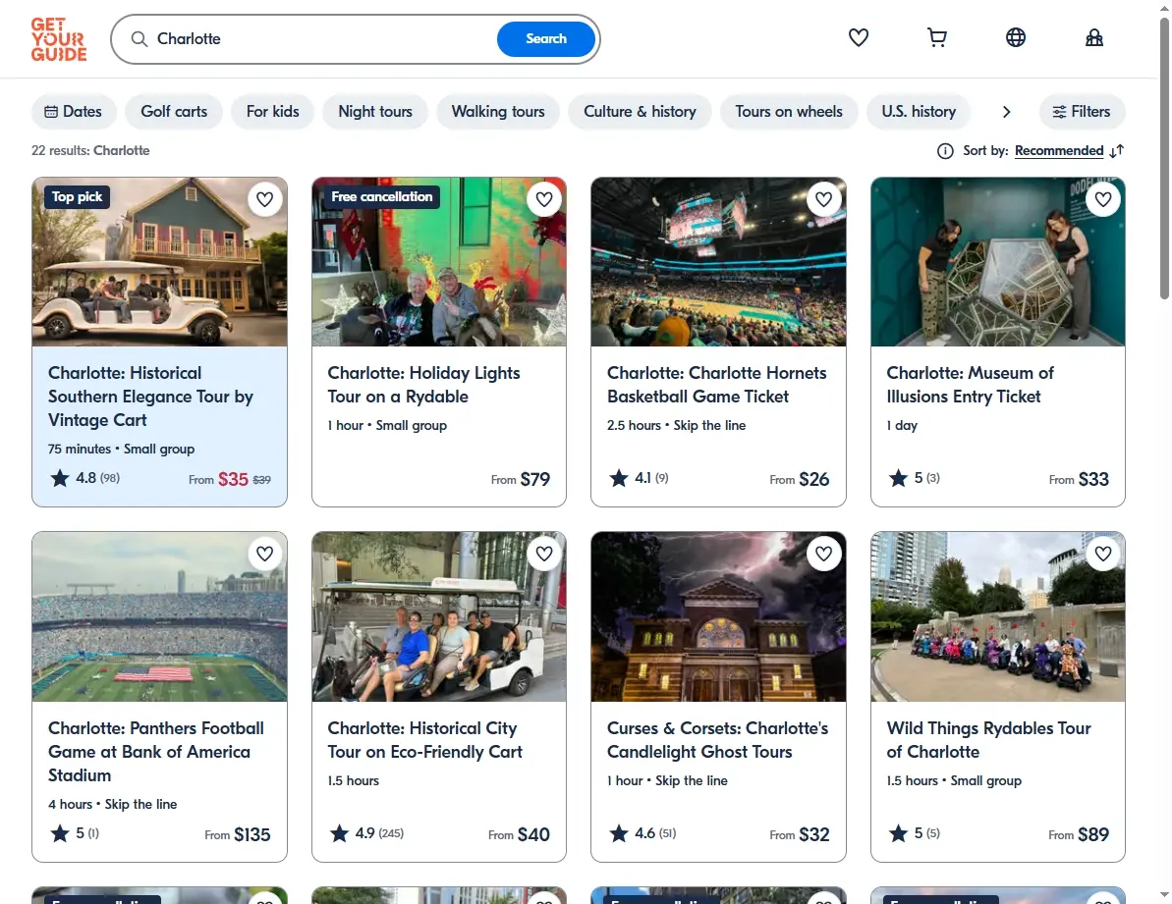This screenshot has width=1172, height=904.
Task: Open Panthers Football Game at Bank of America title
Action: coord(155,752)
